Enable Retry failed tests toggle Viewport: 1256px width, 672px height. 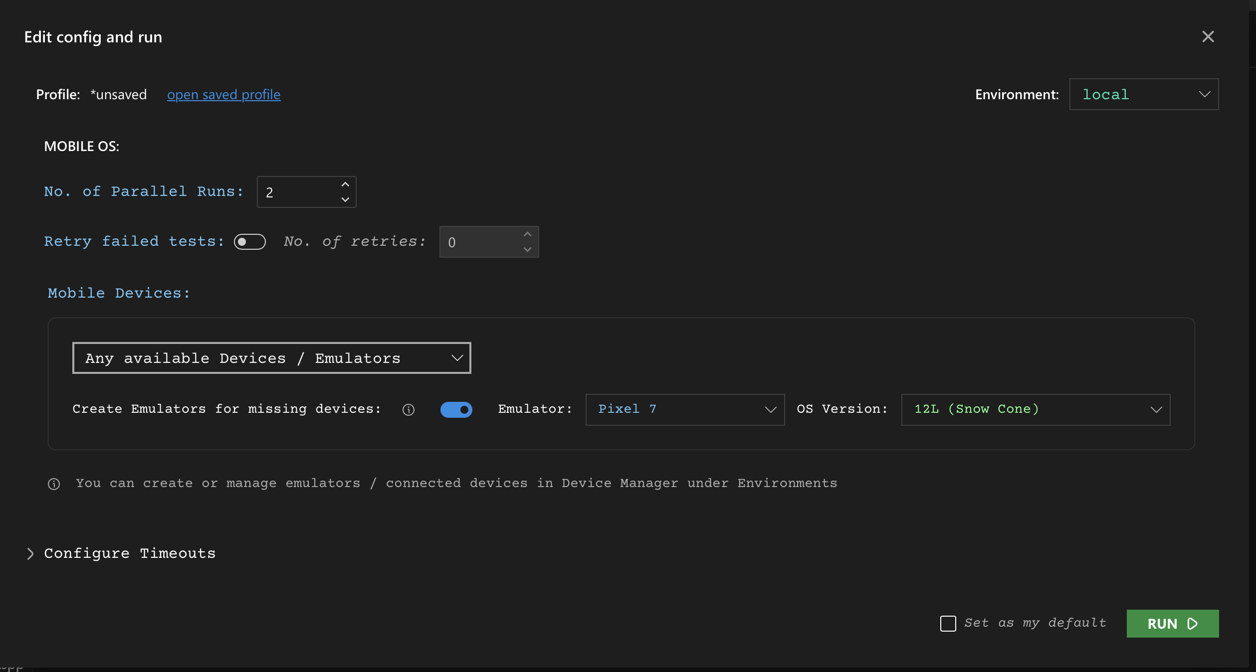coord(249,242)
